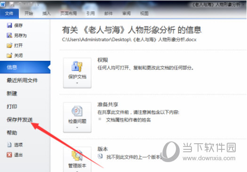Open the Protect Document (保护文档) dropdown button

(x=77, y=73)
